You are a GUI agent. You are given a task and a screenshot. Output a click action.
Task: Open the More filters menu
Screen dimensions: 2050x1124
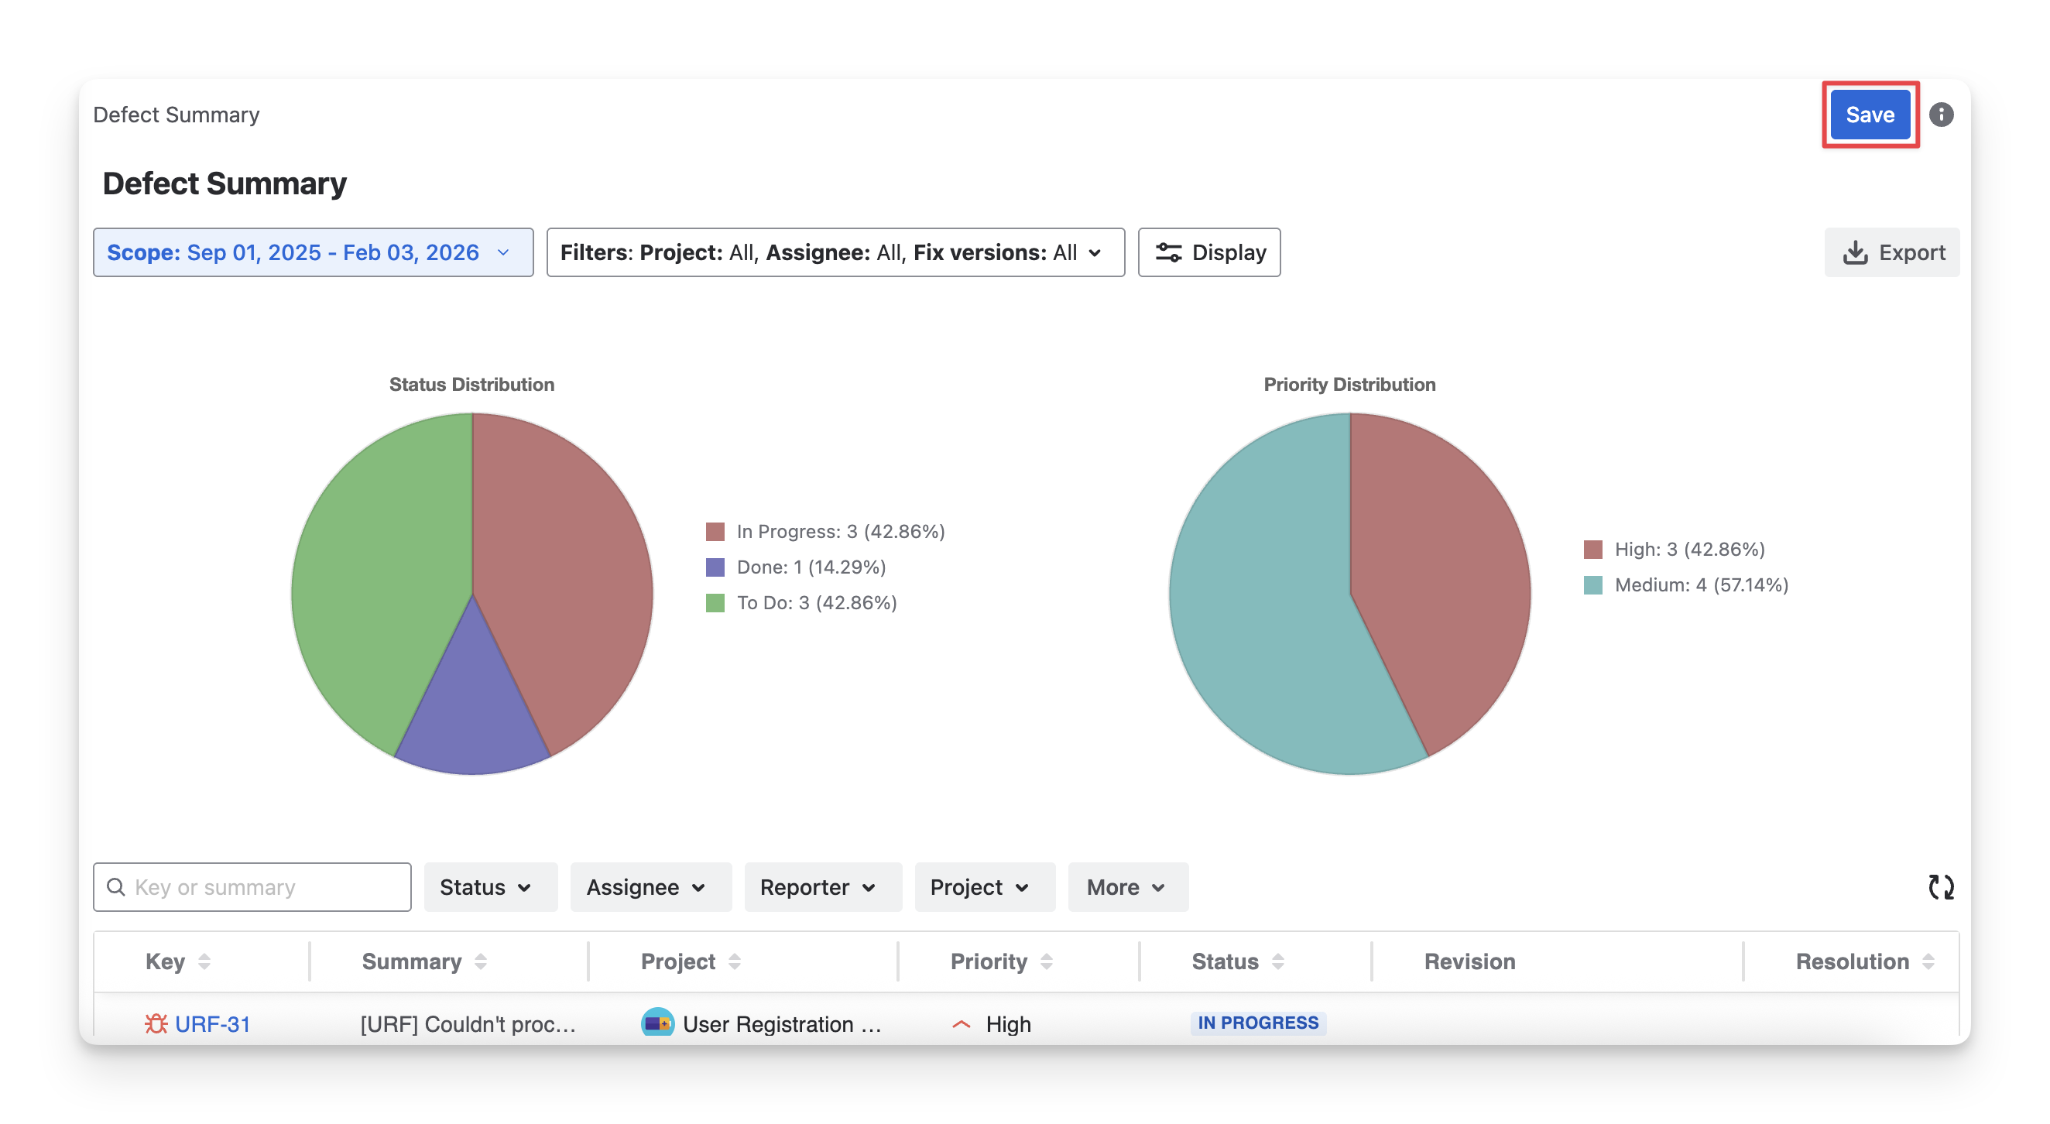[1127, 887]
